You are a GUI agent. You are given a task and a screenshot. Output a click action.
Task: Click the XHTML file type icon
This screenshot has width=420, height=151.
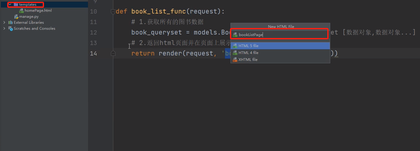pos(235,60)
